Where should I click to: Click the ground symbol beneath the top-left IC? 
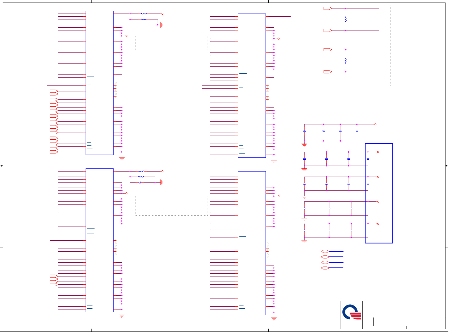[x=122, y=159]
